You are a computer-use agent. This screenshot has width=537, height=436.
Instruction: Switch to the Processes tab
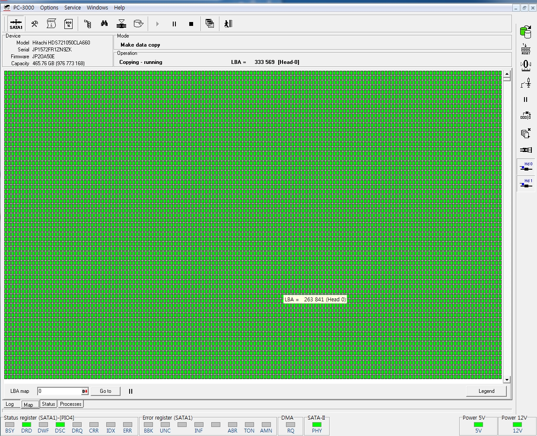[70, 404]
